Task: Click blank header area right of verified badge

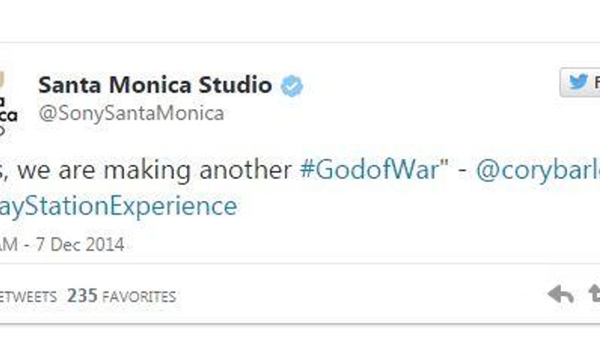Action: (x=423, y=86)
